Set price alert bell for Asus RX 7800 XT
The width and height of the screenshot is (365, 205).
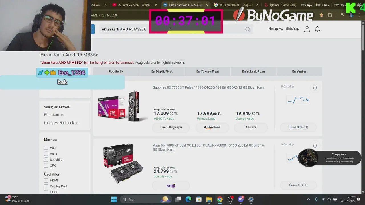coord(315,145)
